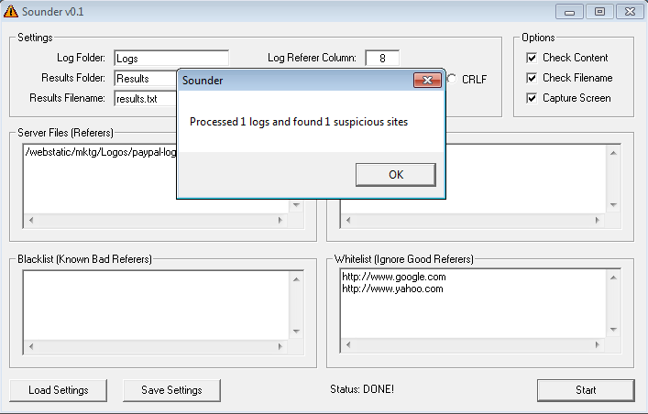Click into the Log Folder field
The height and width of the screenshot is (414, 648).
[x=170, y=59]
